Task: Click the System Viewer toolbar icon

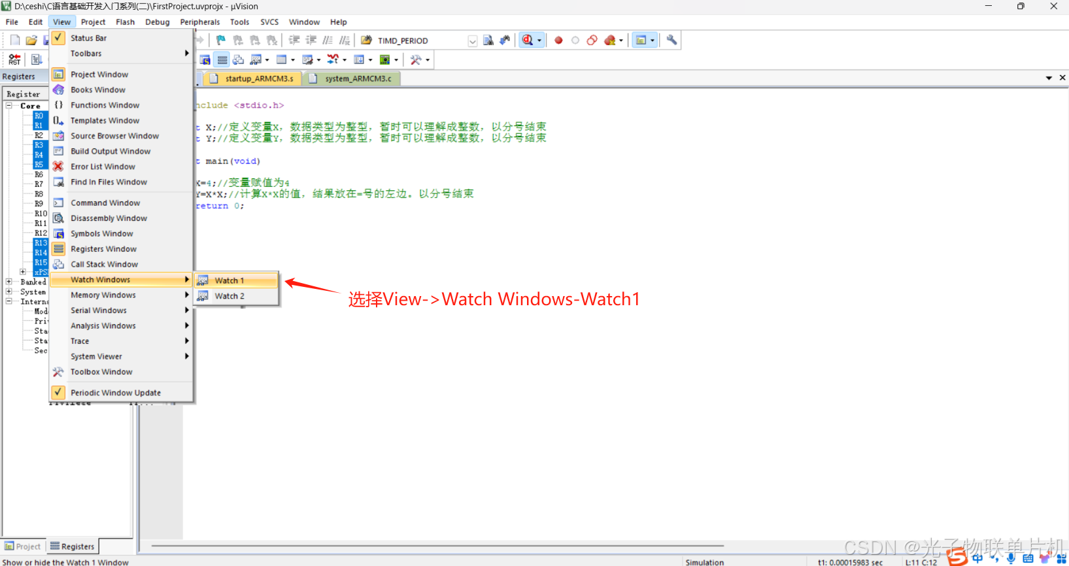Action: pyautogui.click(x=385, y=60)
